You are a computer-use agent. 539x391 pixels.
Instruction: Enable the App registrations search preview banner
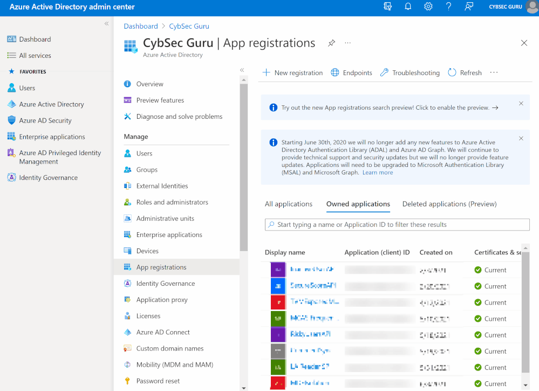pos(390,107)
